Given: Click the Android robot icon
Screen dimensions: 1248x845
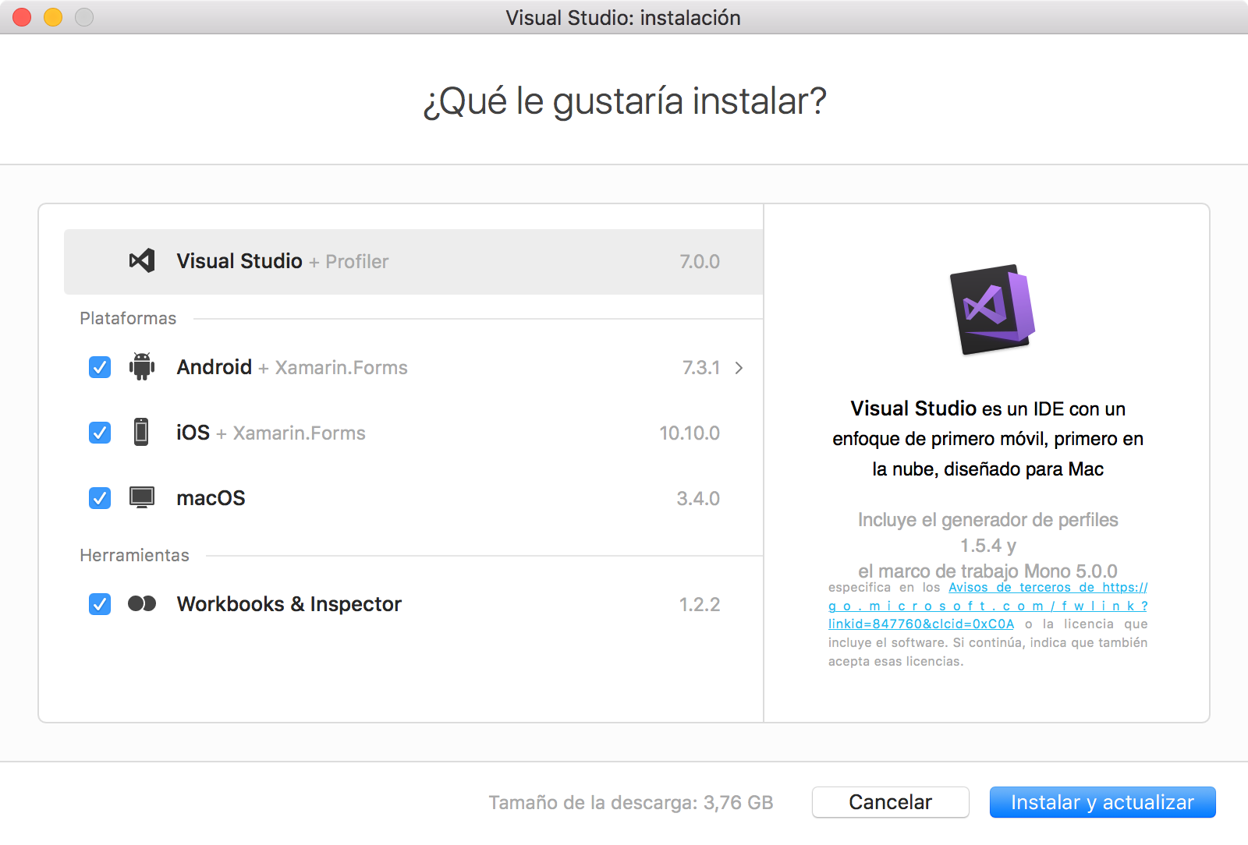Looking at the screenshot, I should (142, 367).
